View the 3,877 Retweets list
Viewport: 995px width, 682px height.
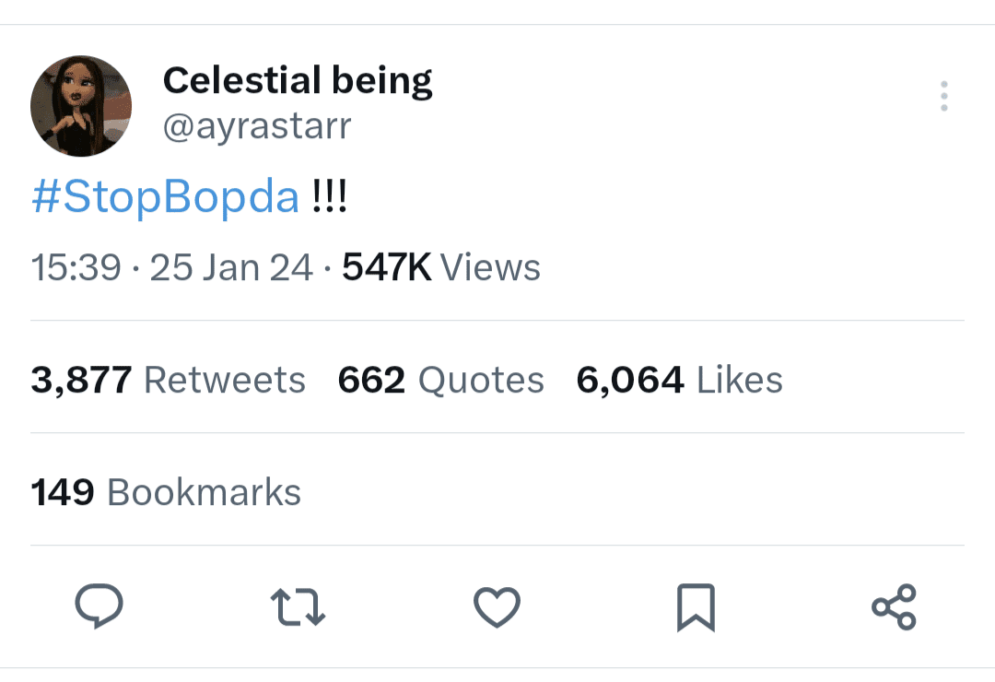coord(169,380)
